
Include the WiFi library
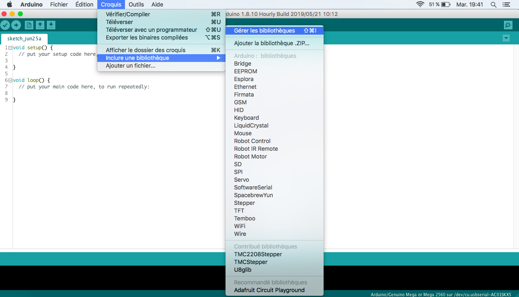pos(275,226)
